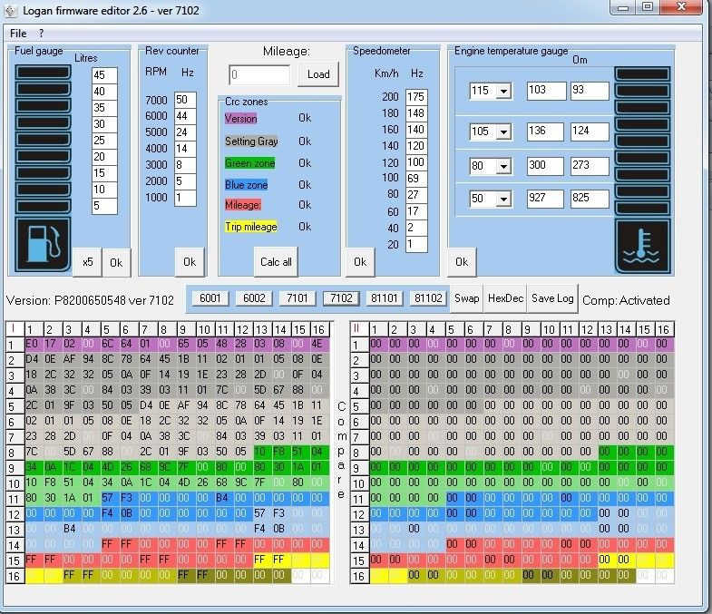Click the Swap button

[467, 298]
